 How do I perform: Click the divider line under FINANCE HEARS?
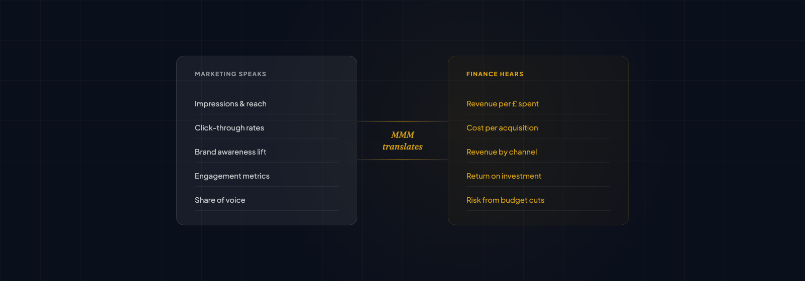[538, 84]
